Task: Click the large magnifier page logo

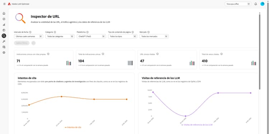Action: [x=20, y=18]
